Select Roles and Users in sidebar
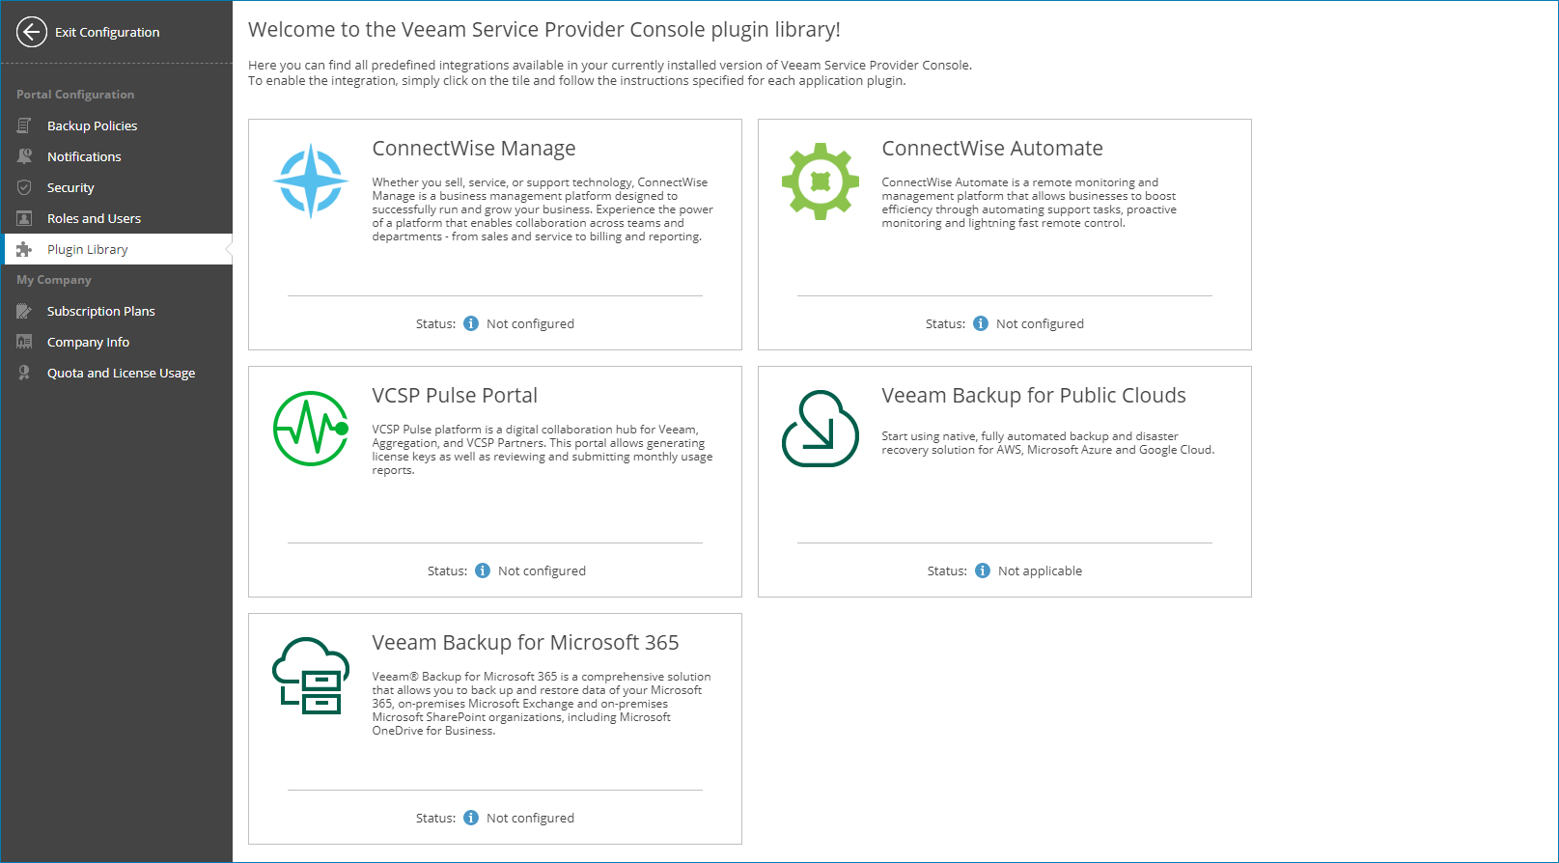This screenshot has height=863, width=1559. (x=94, y=218)
